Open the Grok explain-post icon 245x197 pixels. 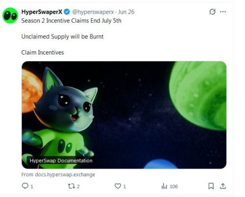212,12
